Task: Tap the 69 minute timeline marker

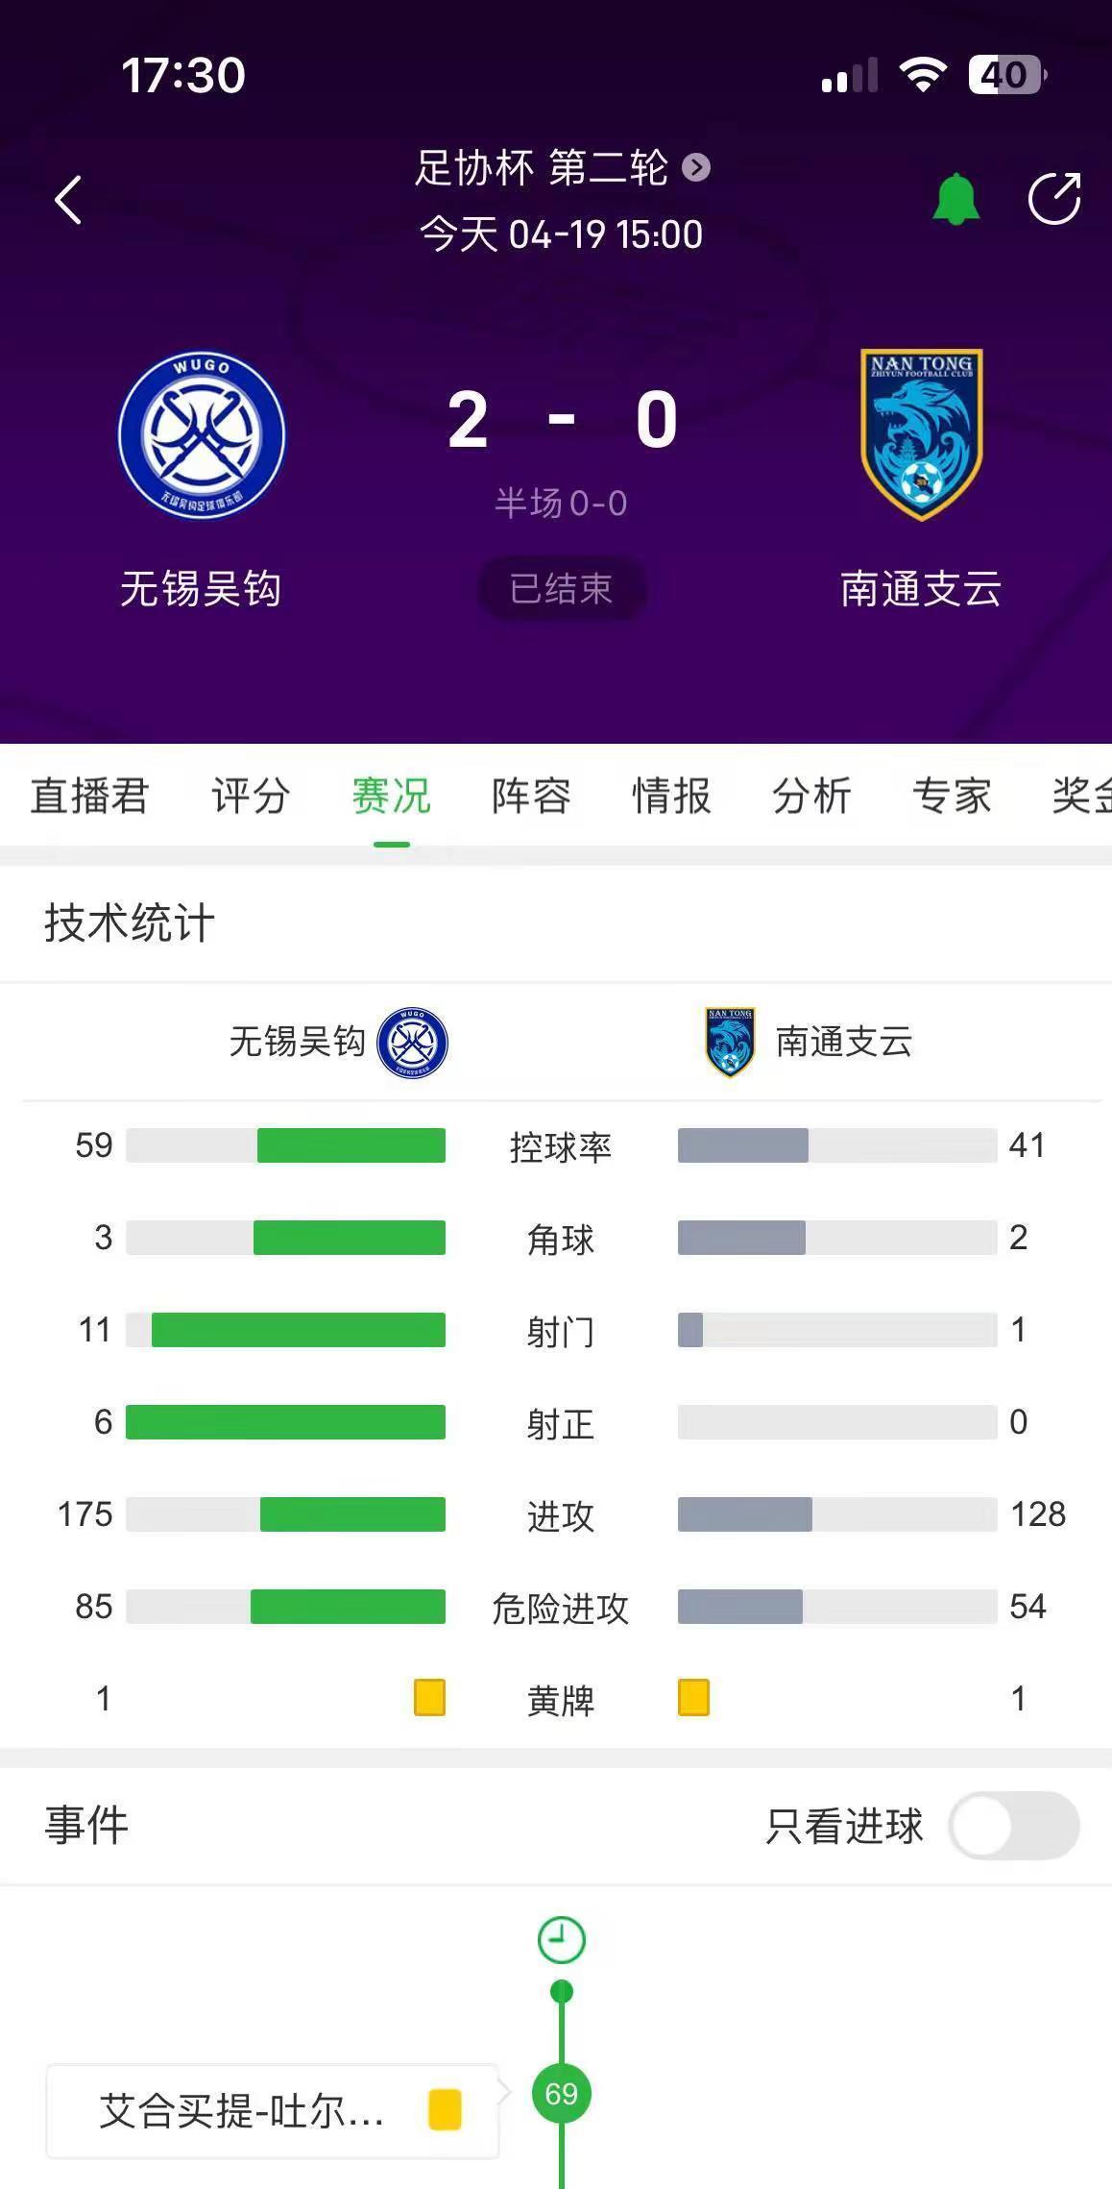Action: pyautogui.click(x=562, y=2094)
